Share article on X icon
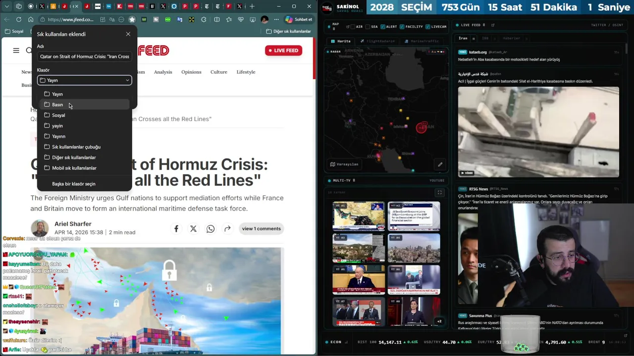This screenshot has height=356, width=634. click(x=193, y=228)
